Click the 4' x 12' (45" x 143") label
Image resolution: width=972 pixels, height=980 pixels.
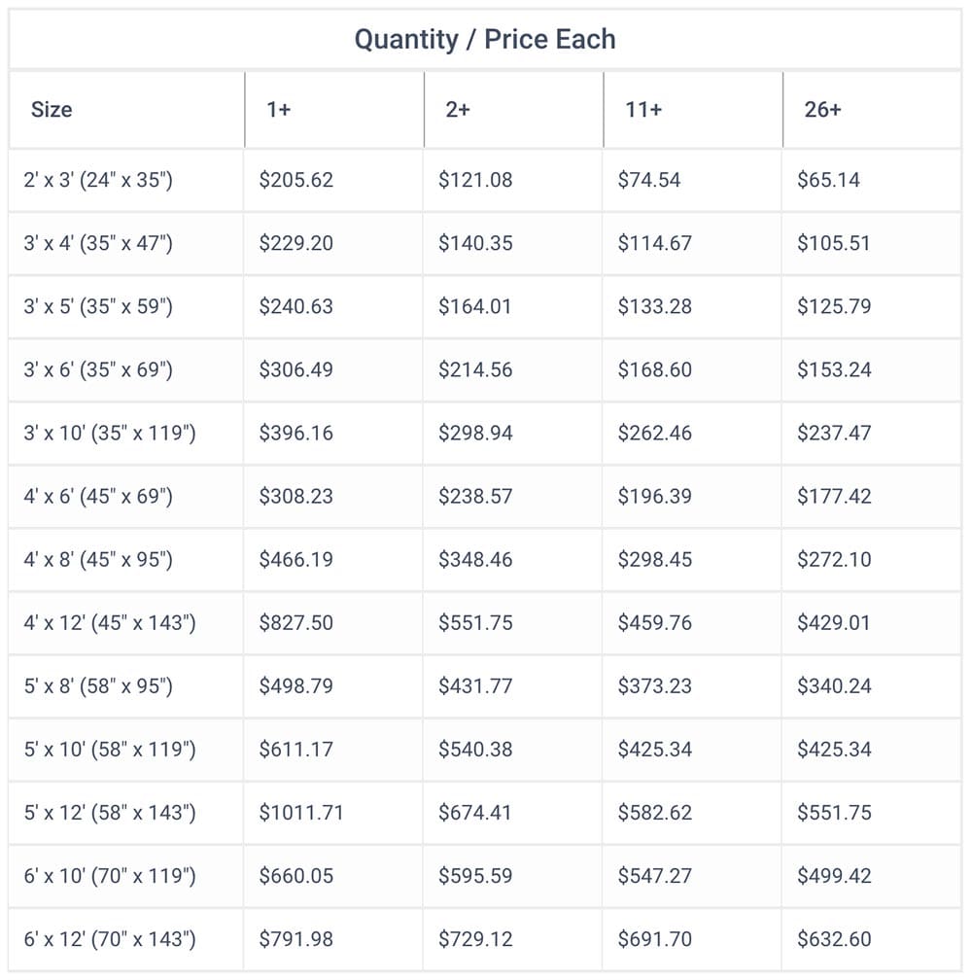(110, 622)
